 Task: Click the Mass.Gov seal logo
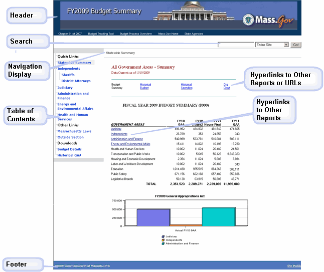tap(248, 20)
